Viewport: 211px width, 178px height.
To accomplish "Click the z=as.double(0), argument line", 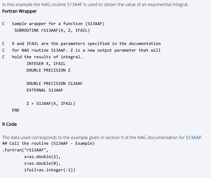I will click(42, 163).
